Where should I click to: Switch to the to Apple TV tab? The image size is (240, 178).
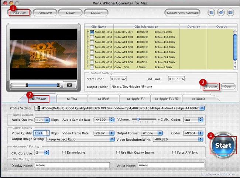pyautogui.click(x=136, y=99)
